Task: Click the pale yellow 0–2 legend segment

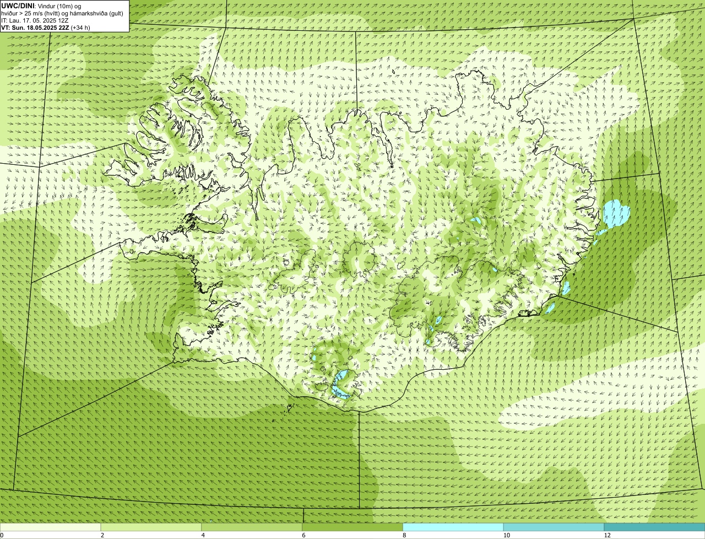Action: point(50,527)
